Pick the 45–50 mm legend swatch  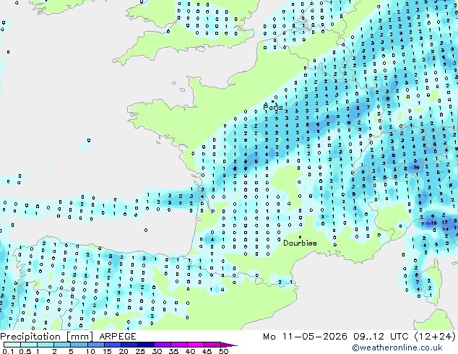(x=212, y=345)
